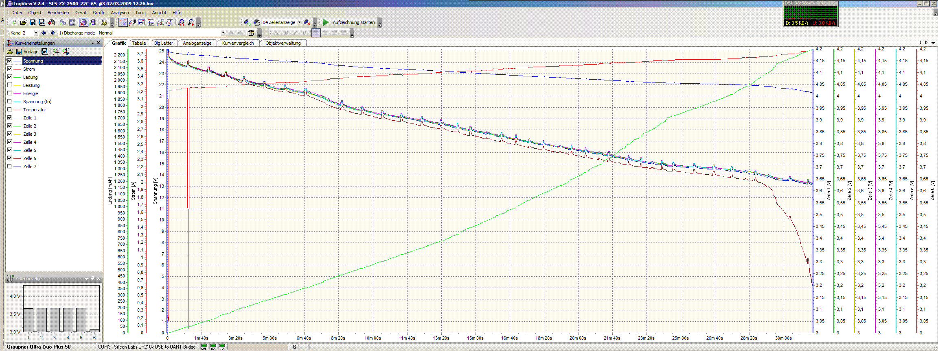Viewport: 938px width, 351px height.
Task: Toggle the highlighted device icon with red X
Action: coord(83,23)
